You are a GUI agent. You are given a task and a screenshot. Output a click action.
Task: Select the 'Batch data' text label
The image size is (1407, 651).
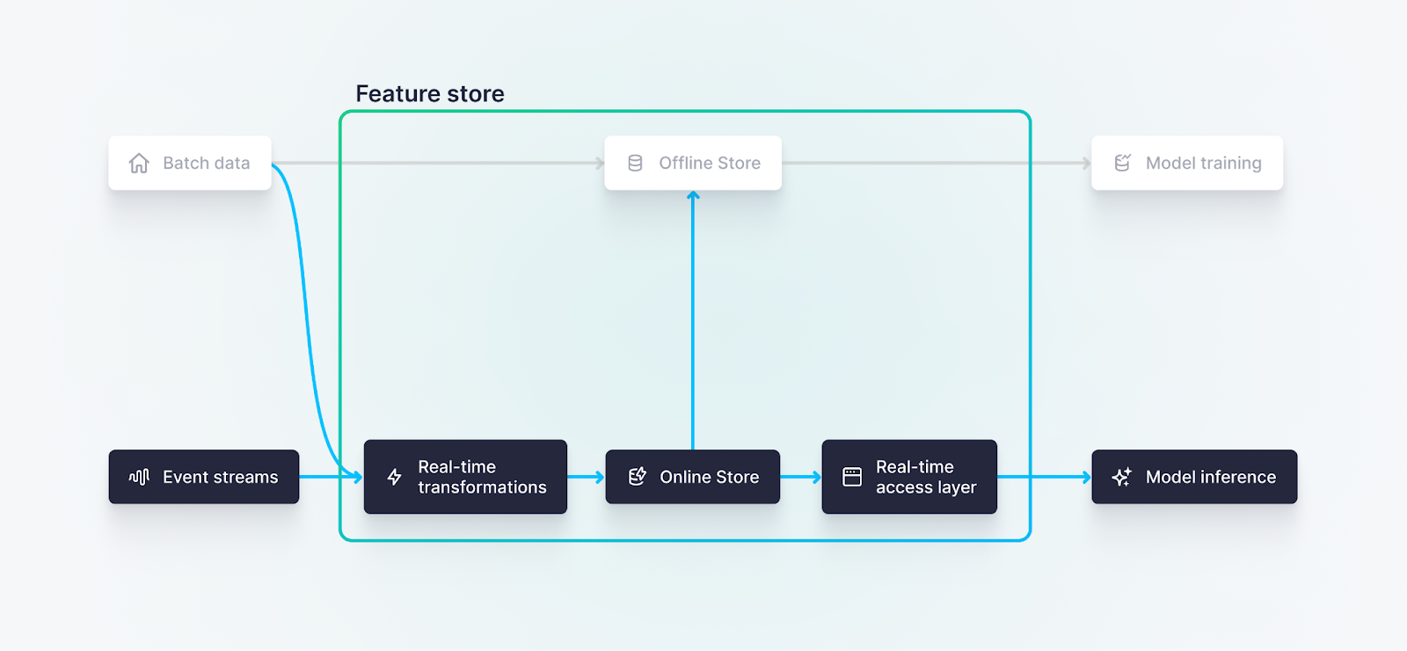pyautogui.click(x=206, y=164)
